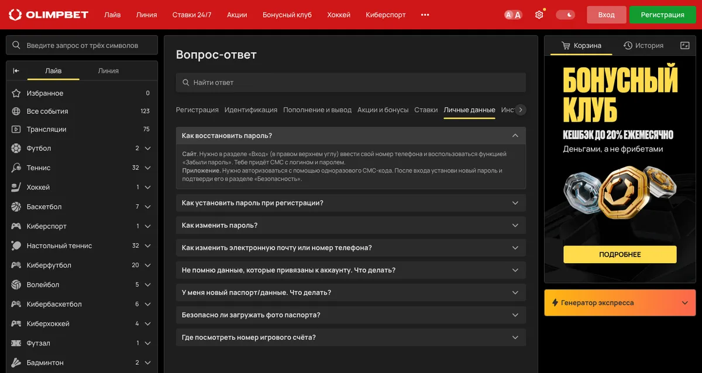Click the ПОДРОБНЕЕ banner button
This screenshot has width=702, height=373.
pos(620,254)
